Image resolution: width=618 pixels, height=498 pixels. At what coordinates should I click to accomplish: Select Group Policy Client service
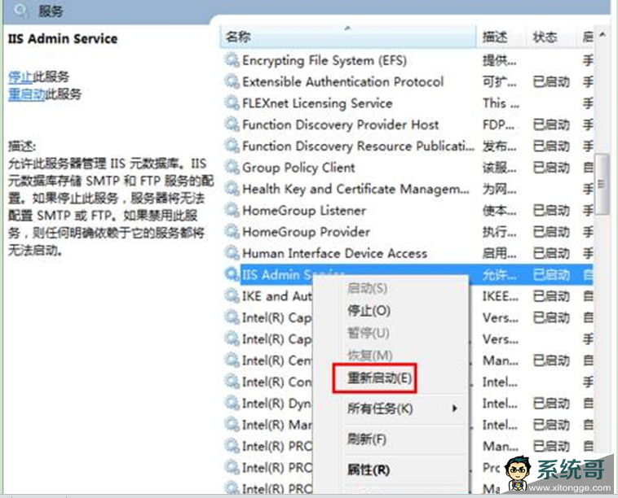[x=298, y=167]
